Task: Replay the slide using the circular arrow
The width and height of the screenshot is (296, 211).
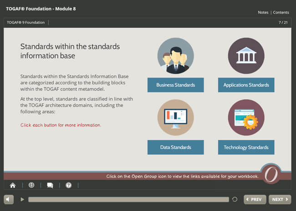Action: pyautogui.click(x=235, y=199)
